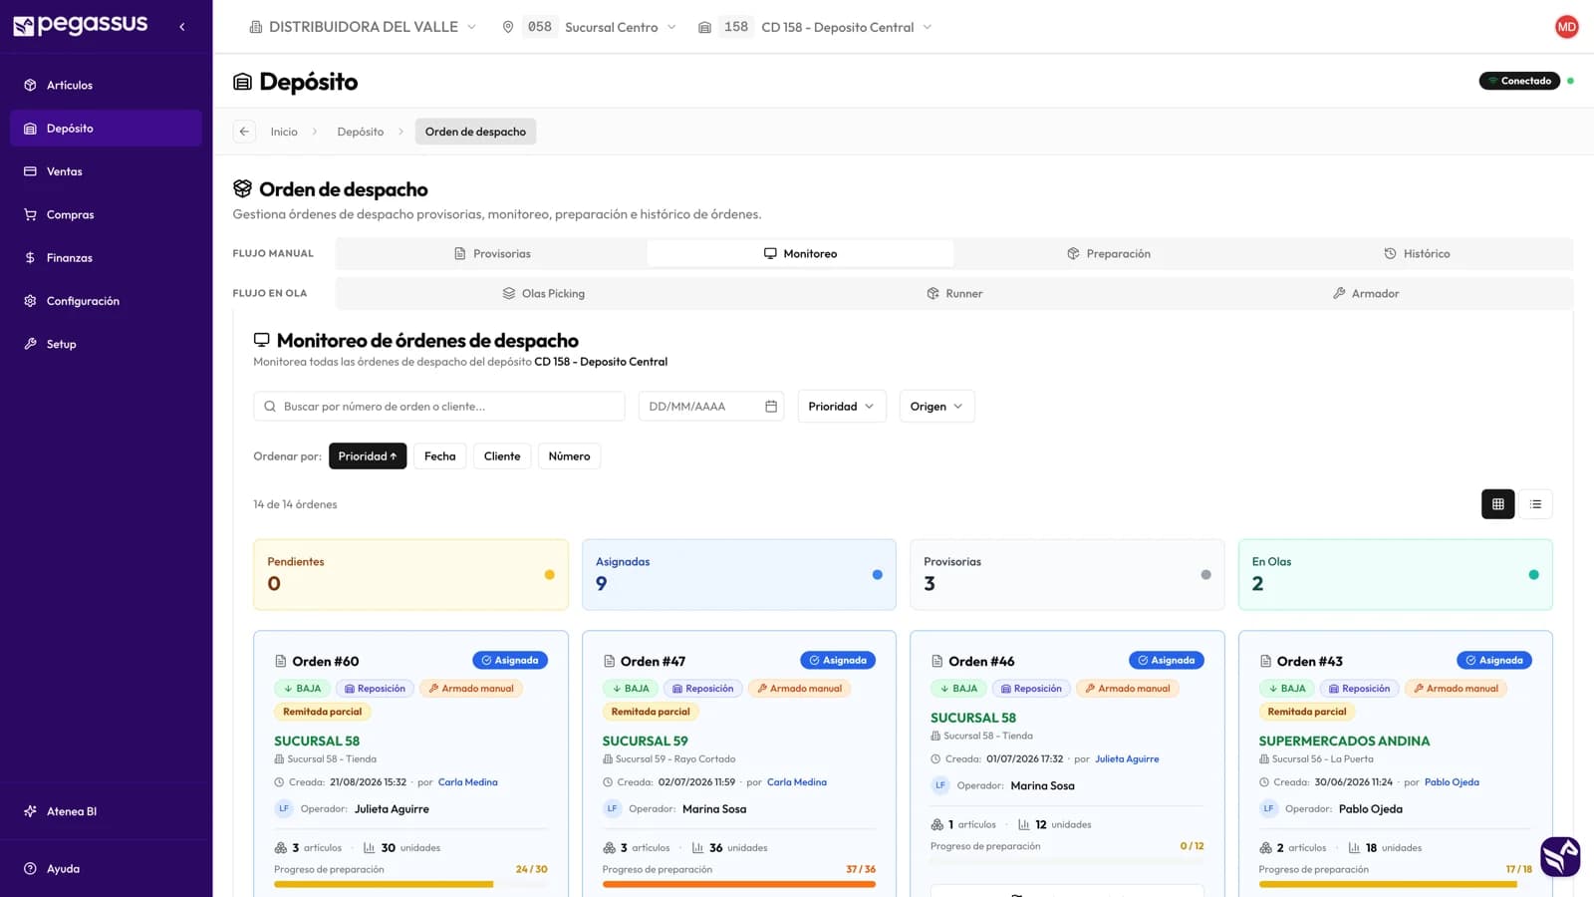Open the Prioridad filter dropdown
The width and height of the screenshot is (1594, 897).
click(x=842, y=407)
